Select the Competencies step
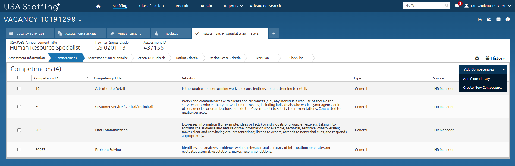The image size is (515, 166). point(66,58)
